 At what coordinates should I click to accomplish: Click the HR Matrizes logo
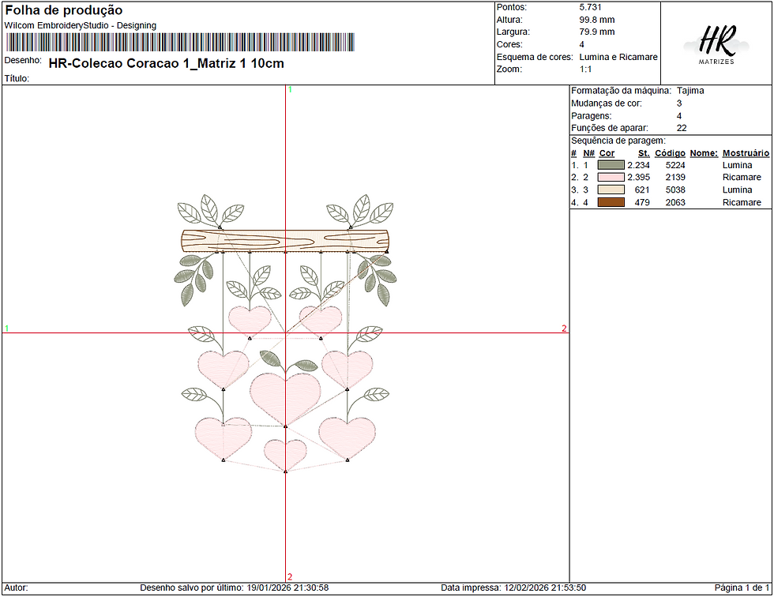click(x=716, y=44)
